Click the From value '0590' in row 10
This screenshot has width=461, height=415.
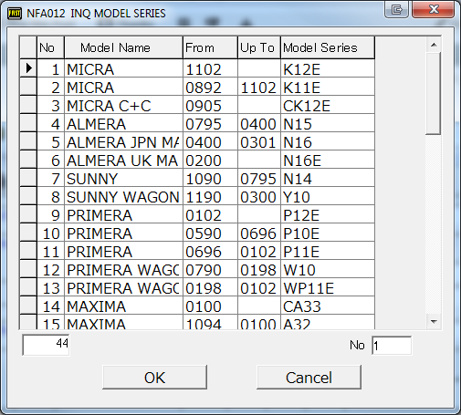[210, 233]
